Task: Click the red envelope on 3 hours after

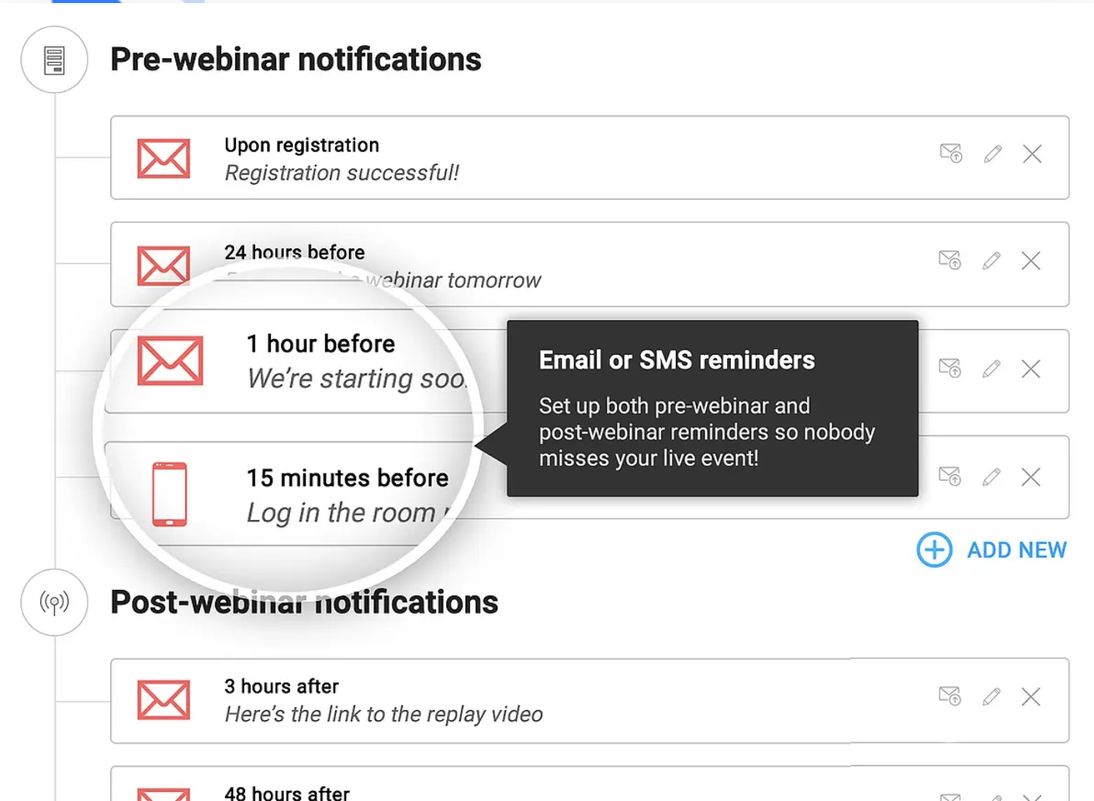Action: click(164, 699)
